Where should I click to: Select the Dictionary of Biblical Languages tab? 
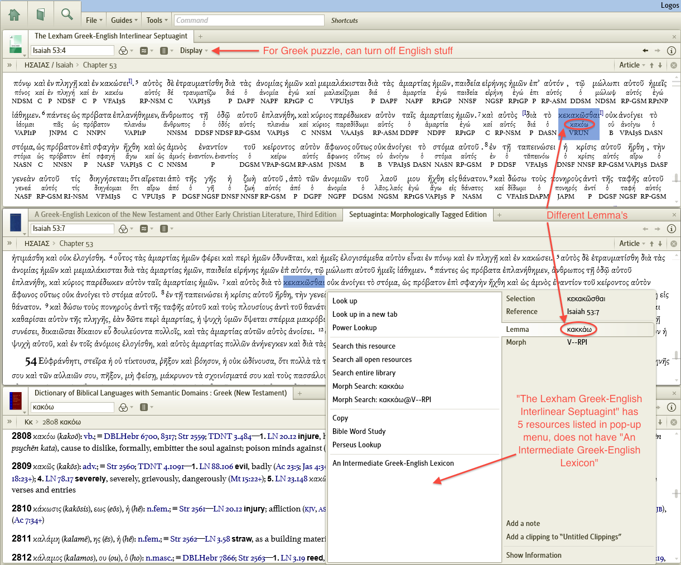[x=161, y=393]
